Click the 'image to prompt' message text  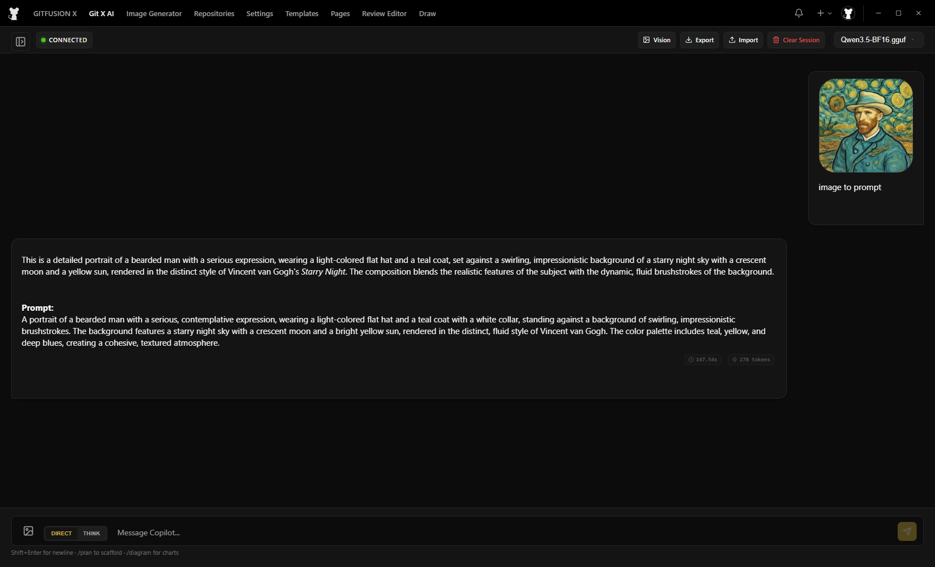(x=850, y=187)
